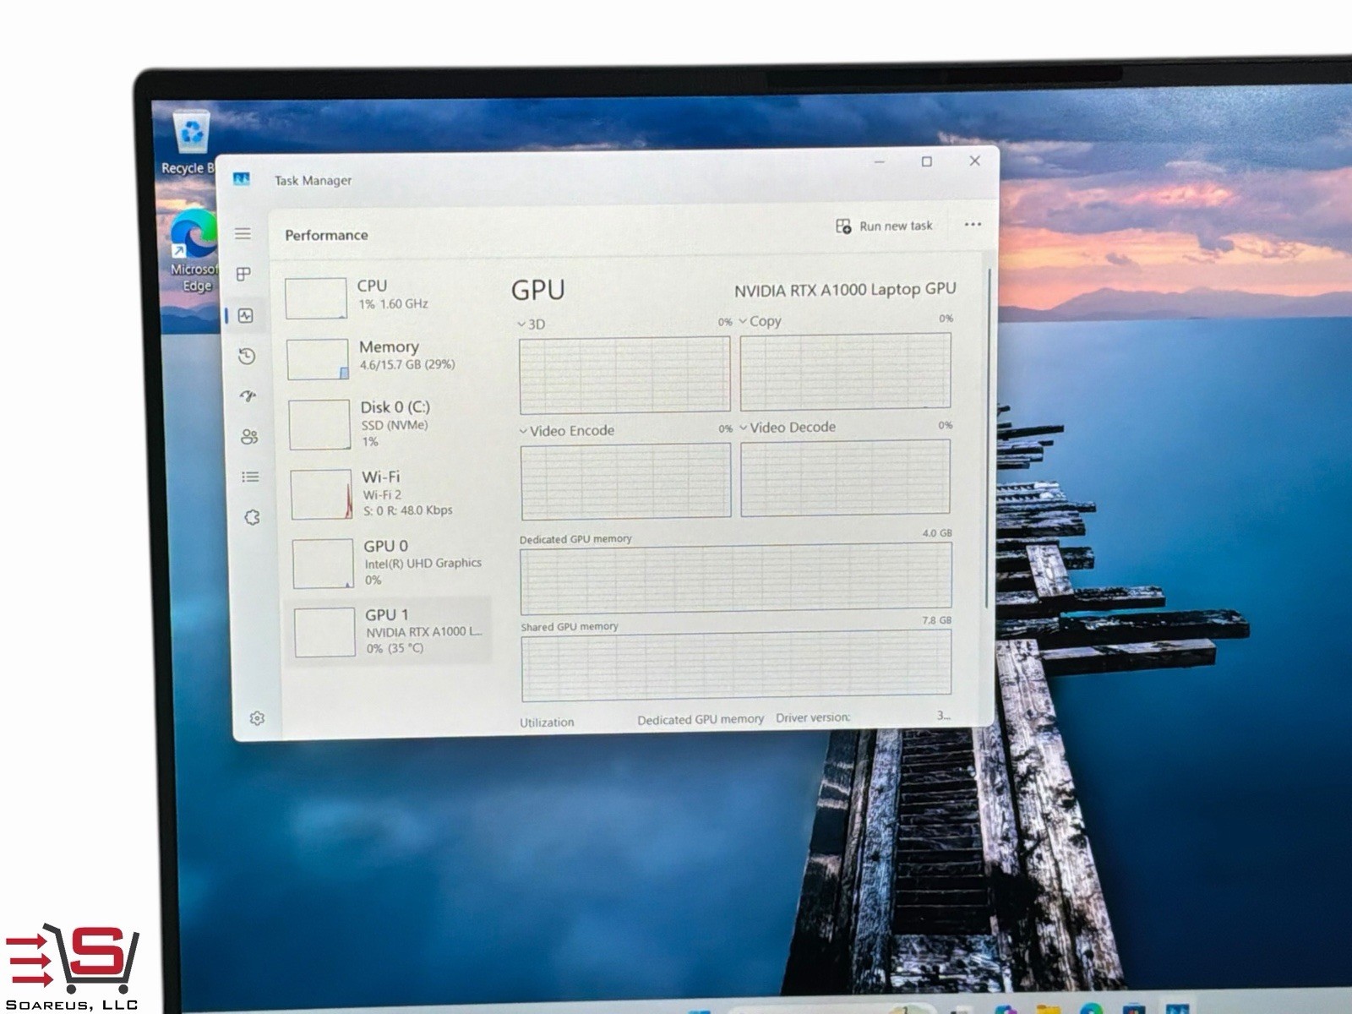Screen dimensions: 1352x1014
Task: Open the Details list icon in sidebar
Action: [250, 477]
